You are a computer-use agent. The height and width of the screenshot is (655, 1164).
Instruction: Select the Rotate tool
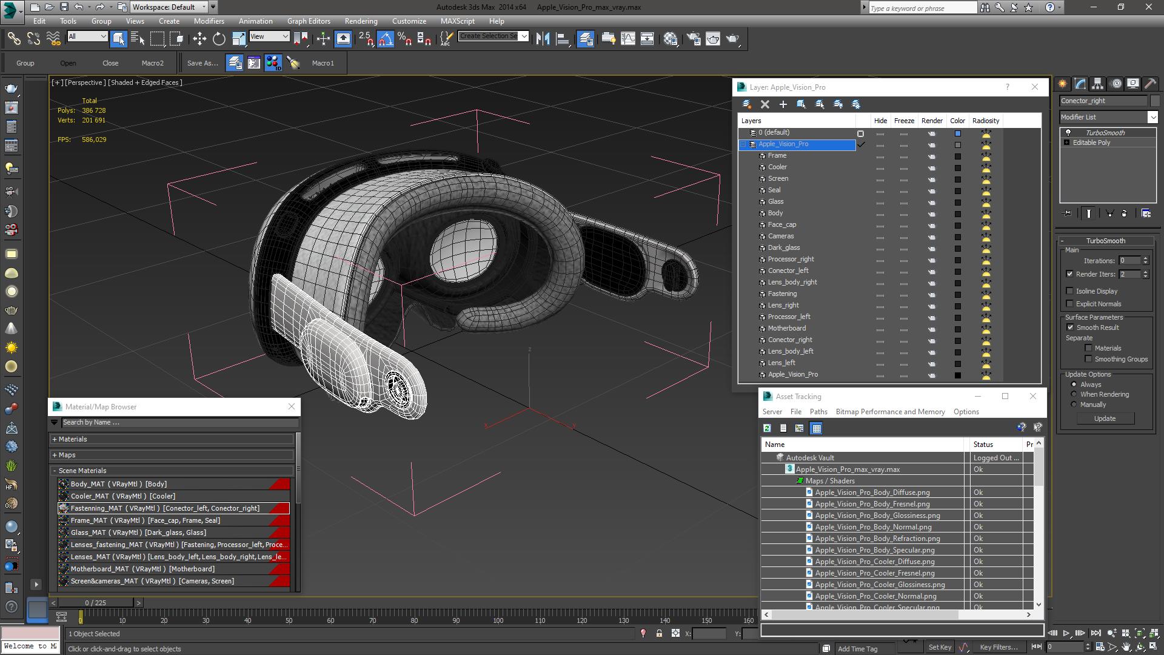coord(219,39)
